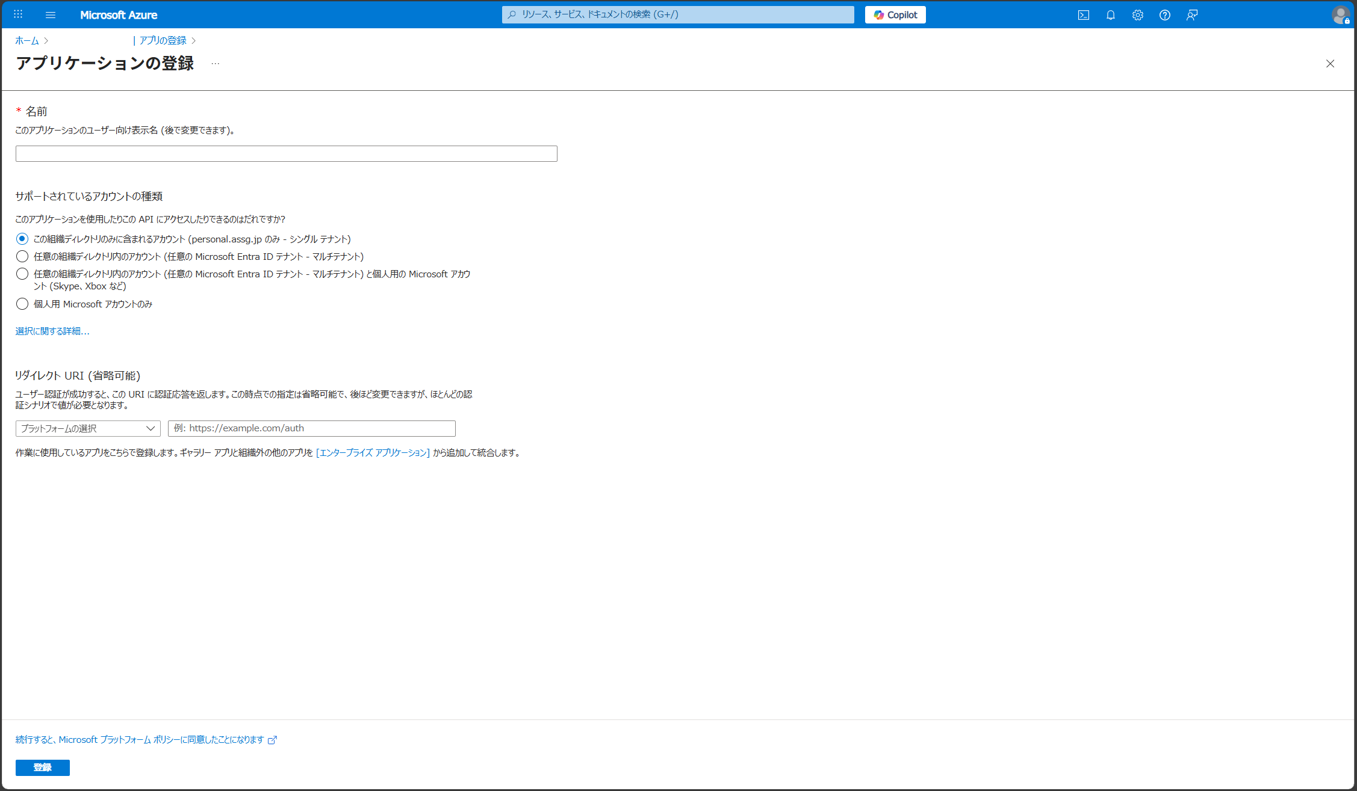Select the シングル テナント account type option
1357x791 pixels.
[22, 239]
